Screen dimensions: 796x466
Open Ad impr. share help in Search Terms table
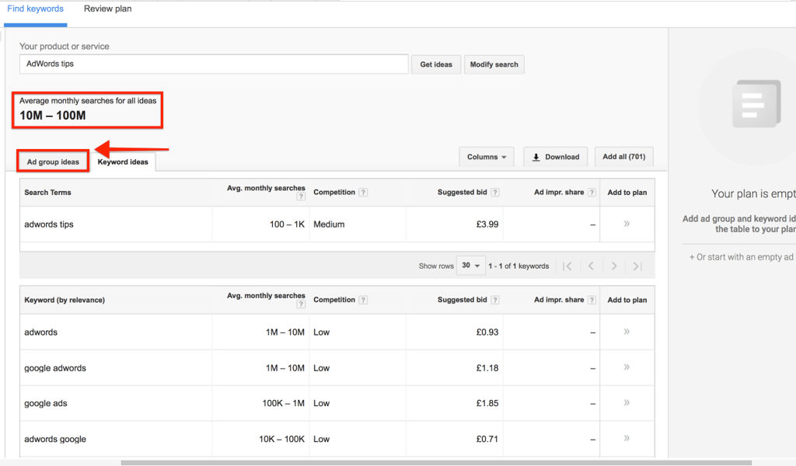(x=592, y=192)
